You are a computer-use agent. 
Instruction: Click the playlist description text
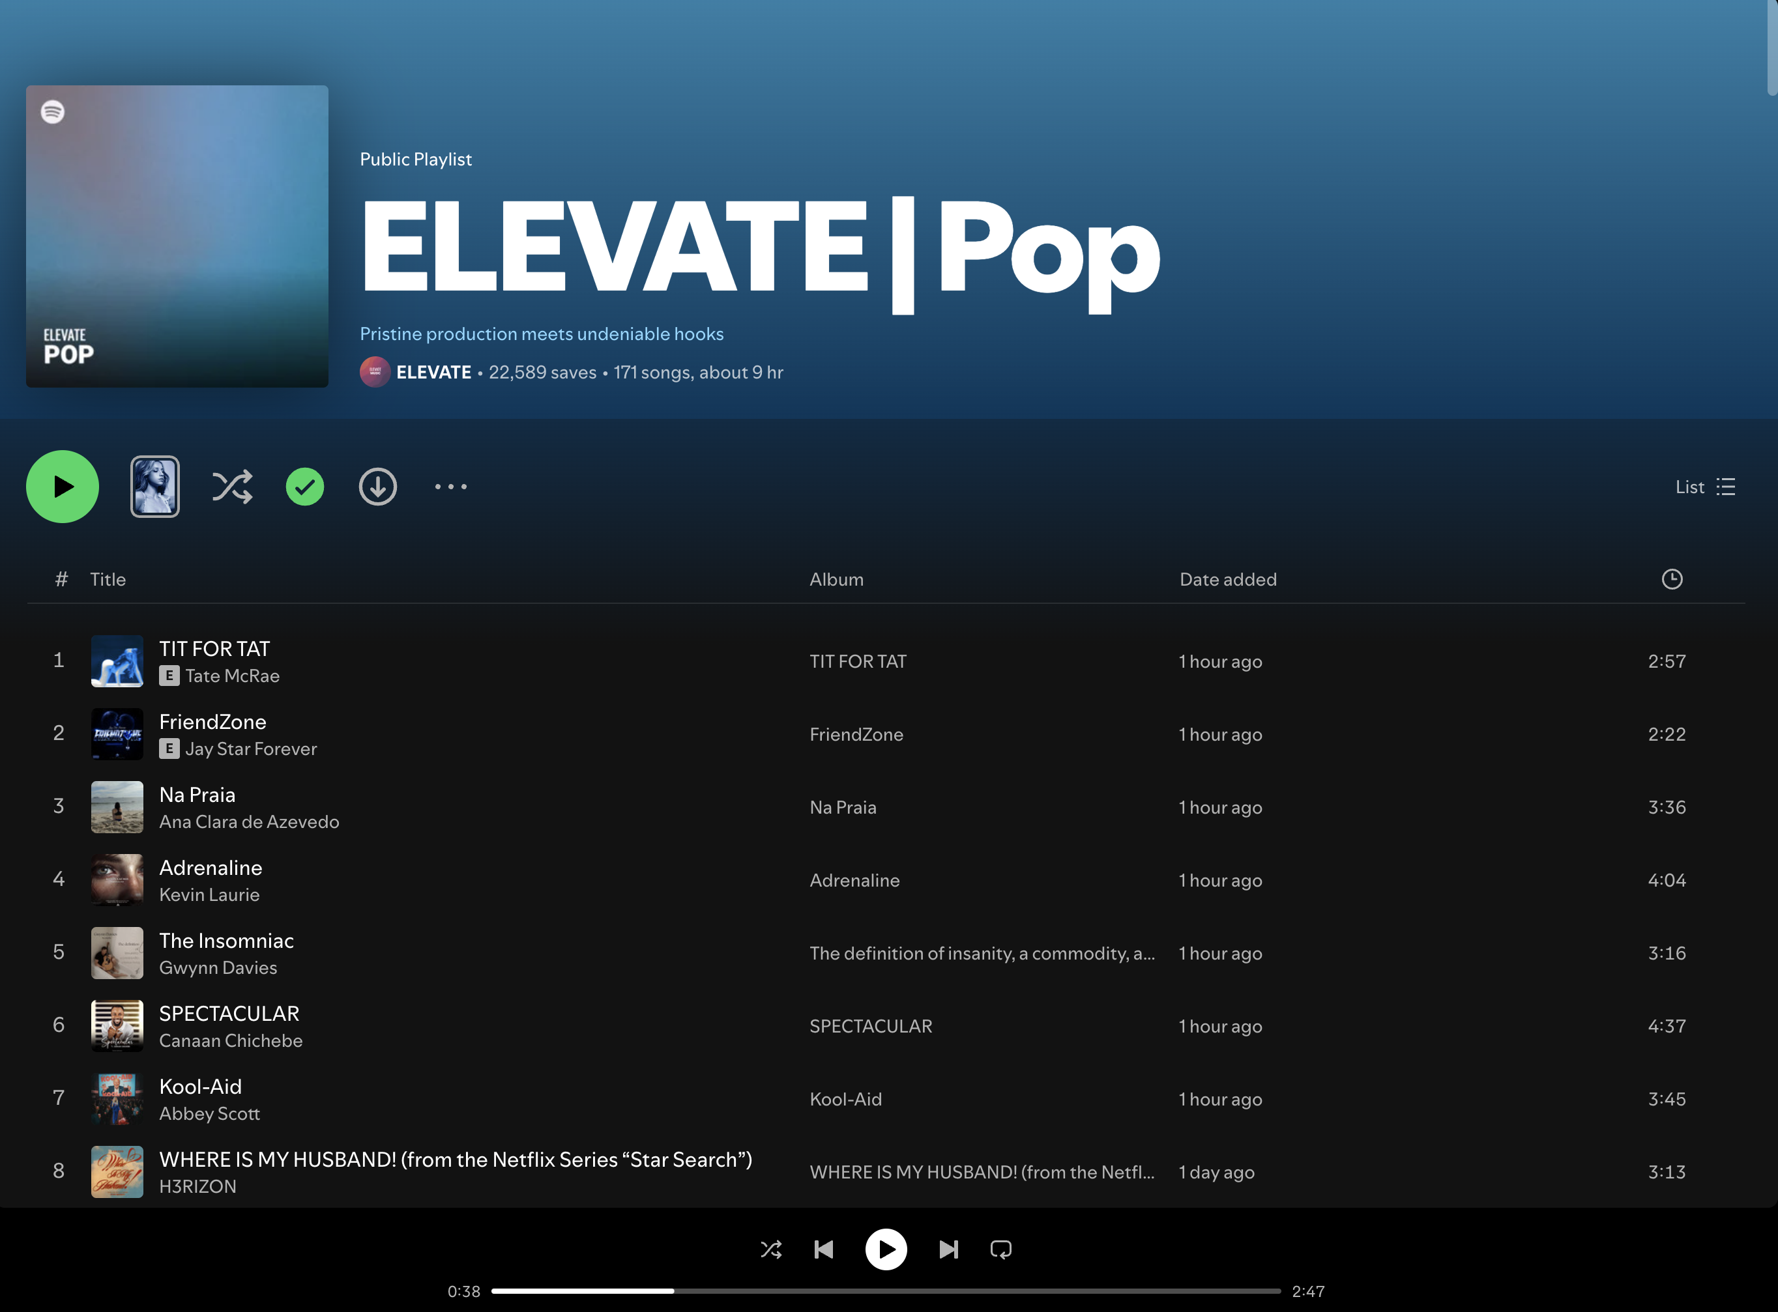coord(542,334)
